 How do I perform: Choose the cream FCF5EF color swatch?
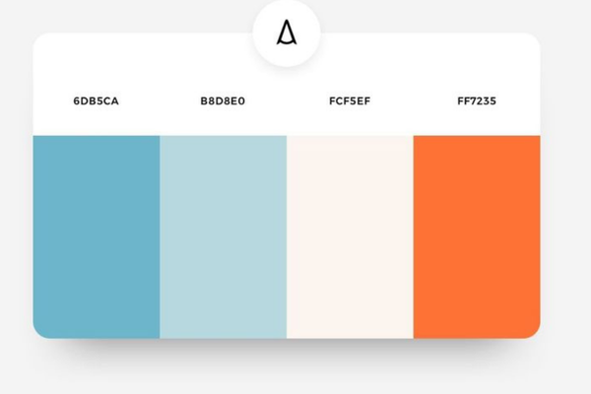(350, 236)
